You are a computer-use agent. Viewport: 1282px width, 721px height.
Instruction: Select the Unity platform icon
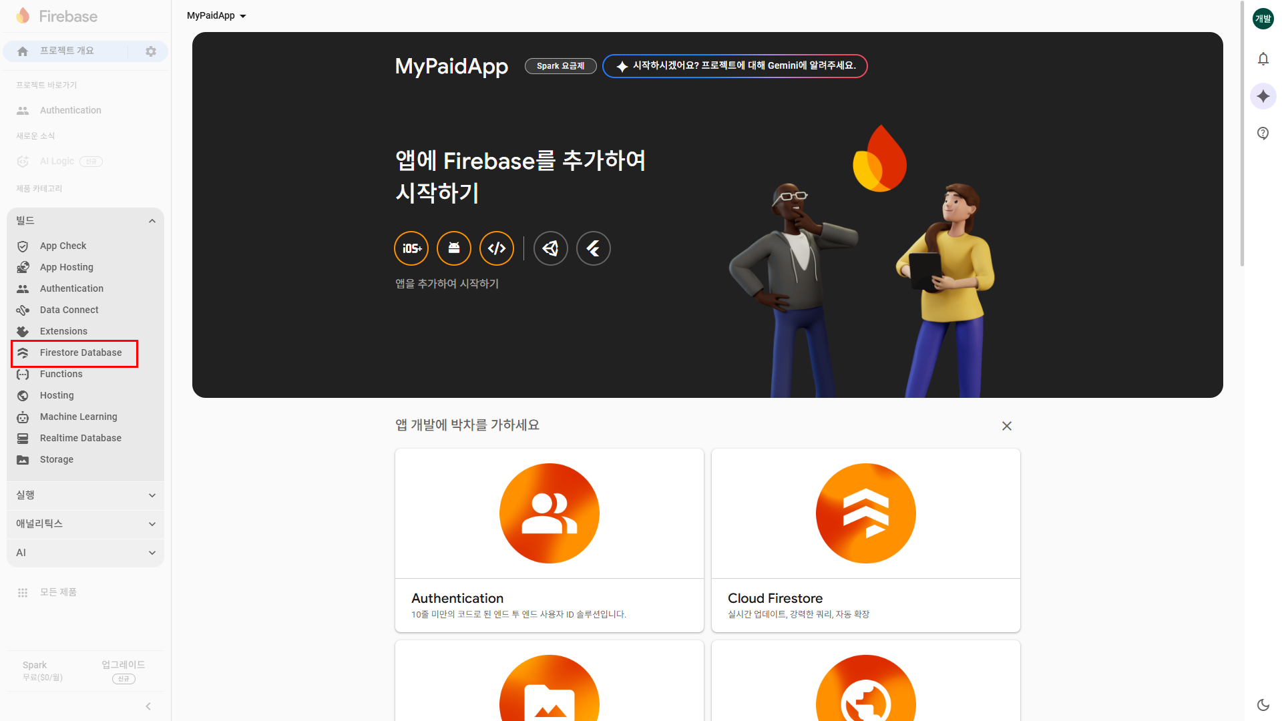click(x=551, y=248)
